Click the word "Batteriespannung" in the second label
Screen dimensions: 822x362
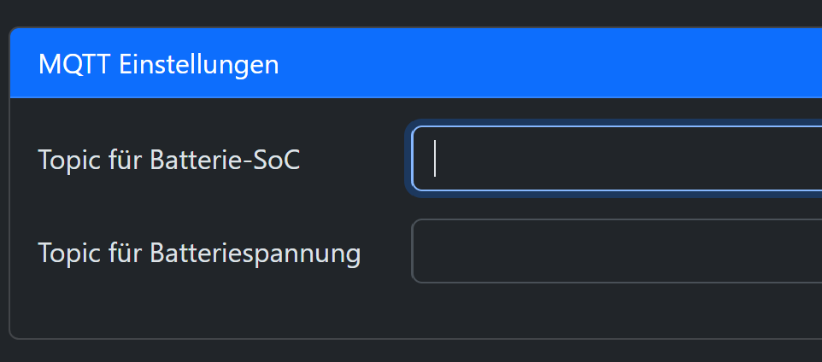tap(255, 253)
